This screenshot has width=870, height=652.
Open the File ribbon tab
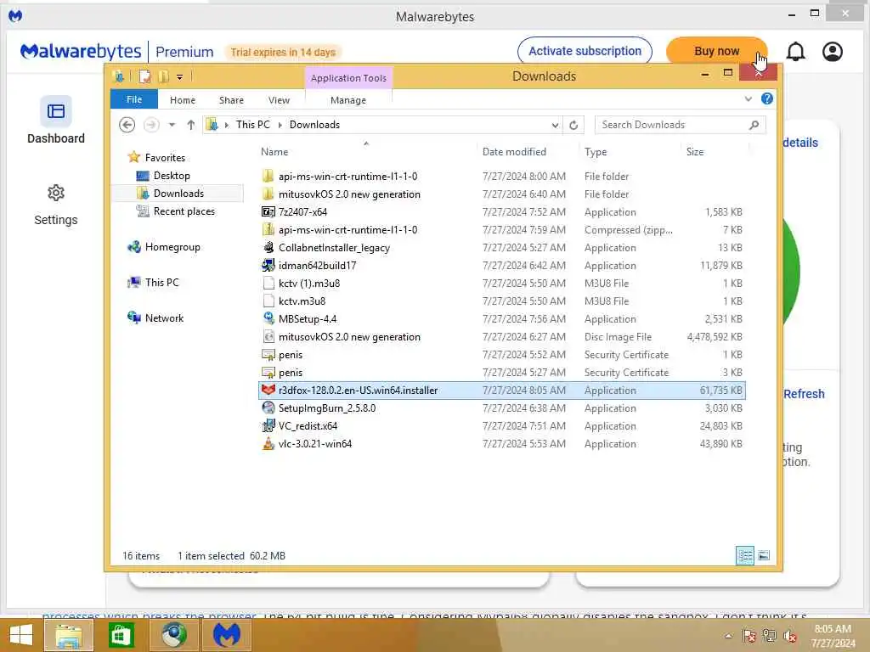pos(134,99)
